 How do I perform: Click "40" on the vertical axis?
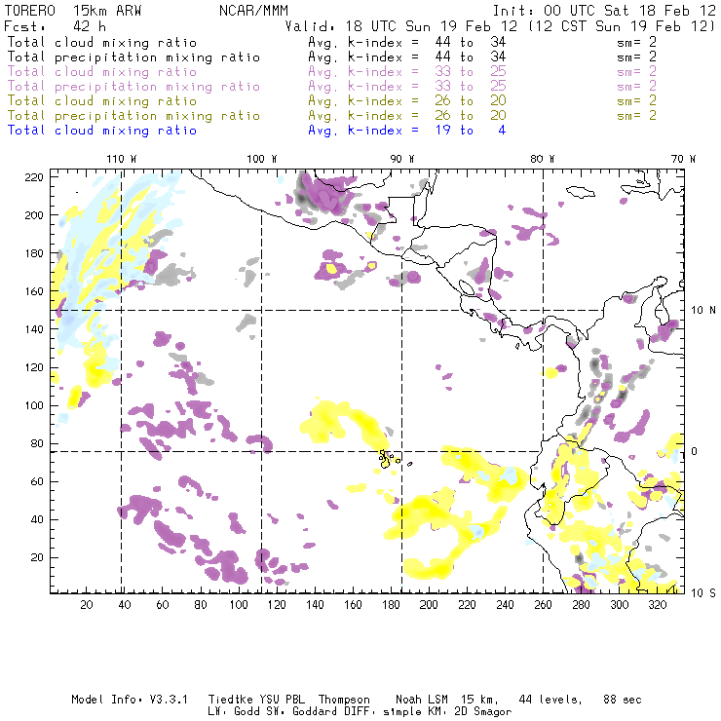click(37, 519)
